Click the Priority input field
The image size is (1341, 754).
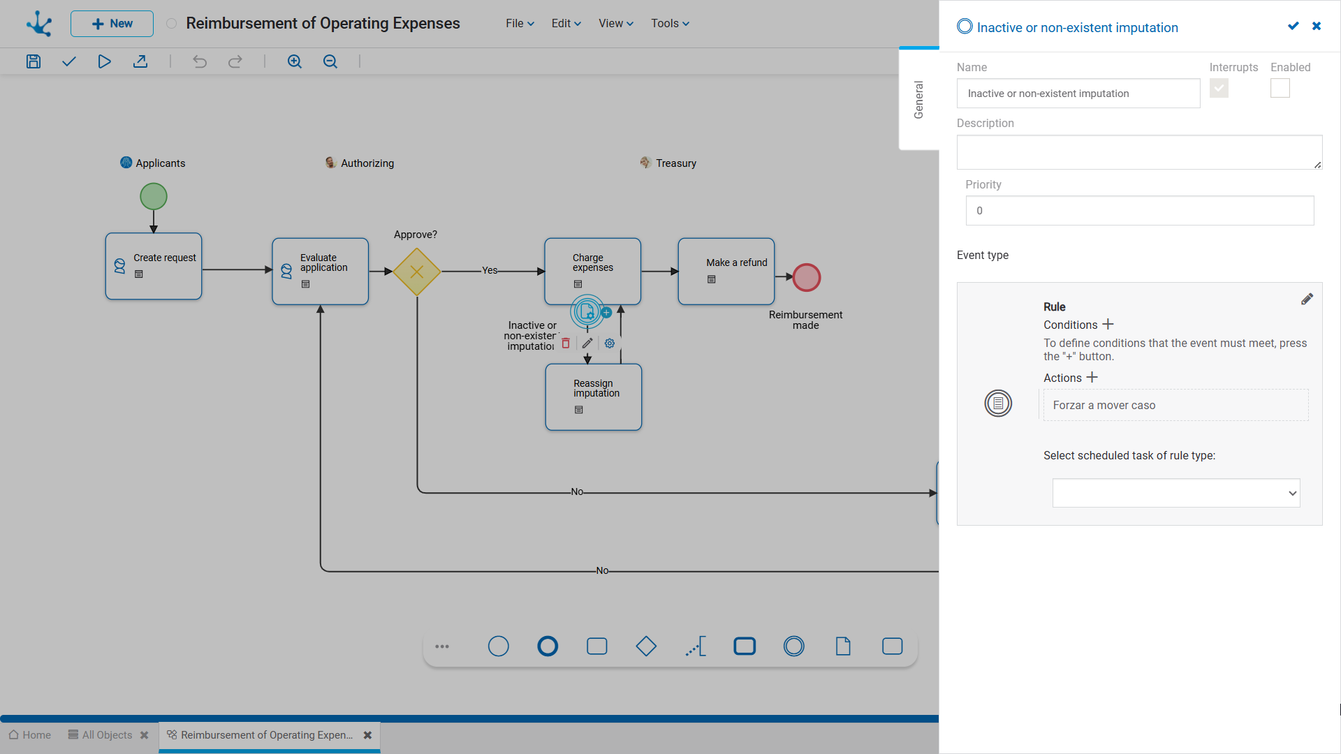point(1140,211)
